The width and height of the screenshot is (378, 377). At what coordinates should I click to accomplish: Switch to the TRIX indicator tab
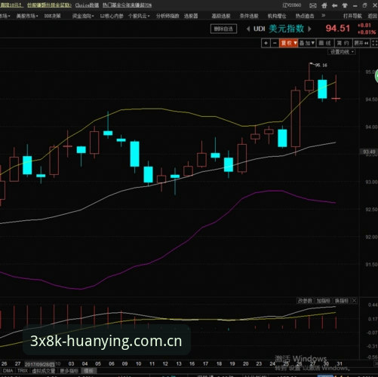coord(23,370)
